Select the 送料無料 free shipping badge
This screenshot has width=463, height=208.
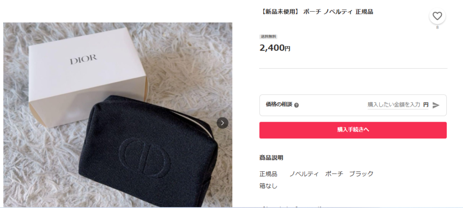[268, 37]
